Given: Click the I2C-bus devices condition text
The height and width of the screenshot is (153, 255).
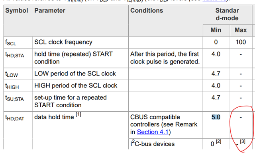Looking at the screenshot, I should [152, 143].
